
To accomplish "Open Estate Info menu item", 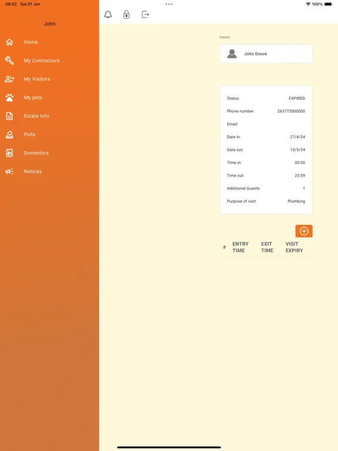I will click(x=36, y=116).
